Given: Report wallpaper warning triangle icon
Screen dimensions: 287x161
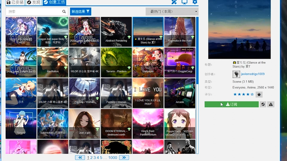Looking at the screenshot, I should click(271, 104).
